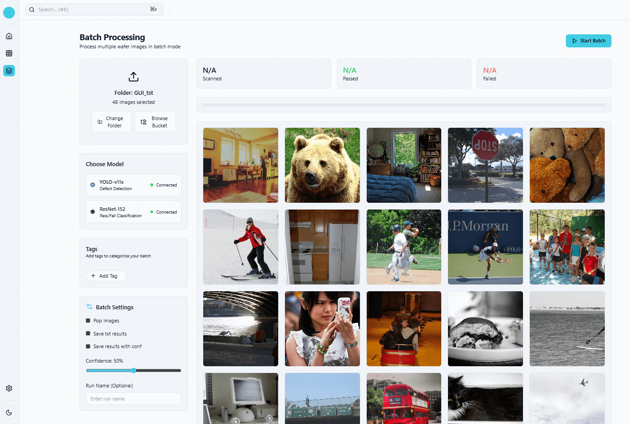Toggle dark mode with the moon icon
The height and width of the screenshot is (424, 630).
(x=9, y=412)
